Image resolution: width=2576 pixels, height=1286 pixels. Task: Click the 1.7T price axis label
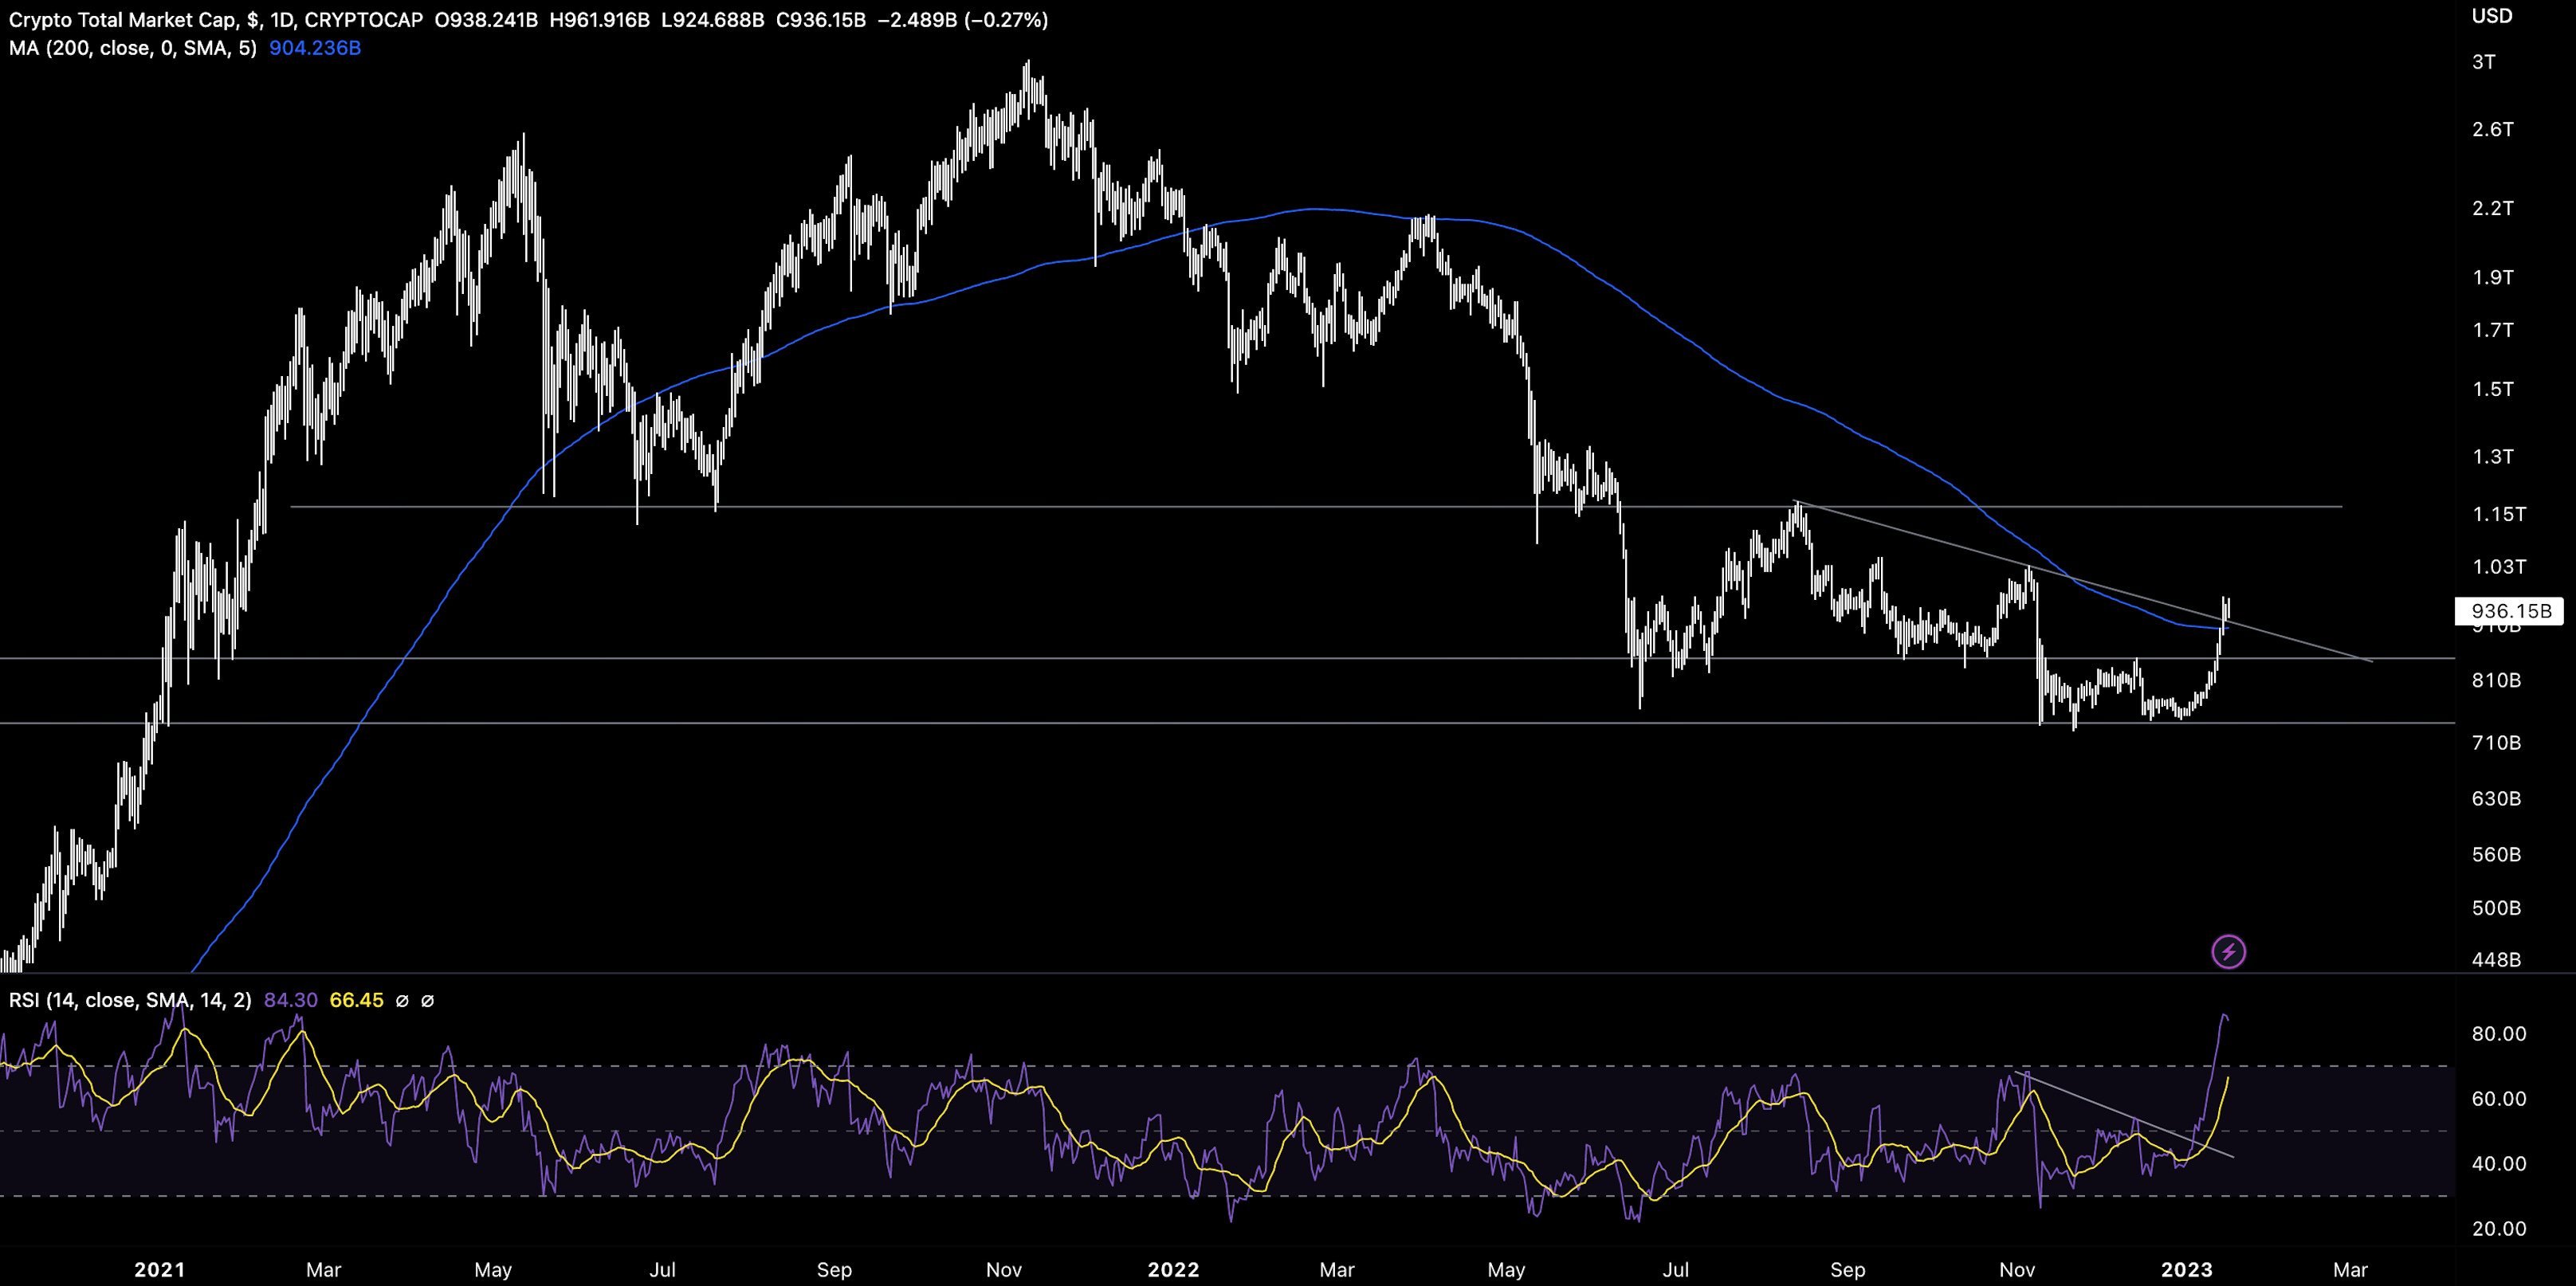2492,330
